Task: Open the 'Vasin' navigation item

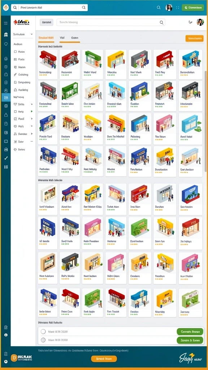Action: (19, 67)
